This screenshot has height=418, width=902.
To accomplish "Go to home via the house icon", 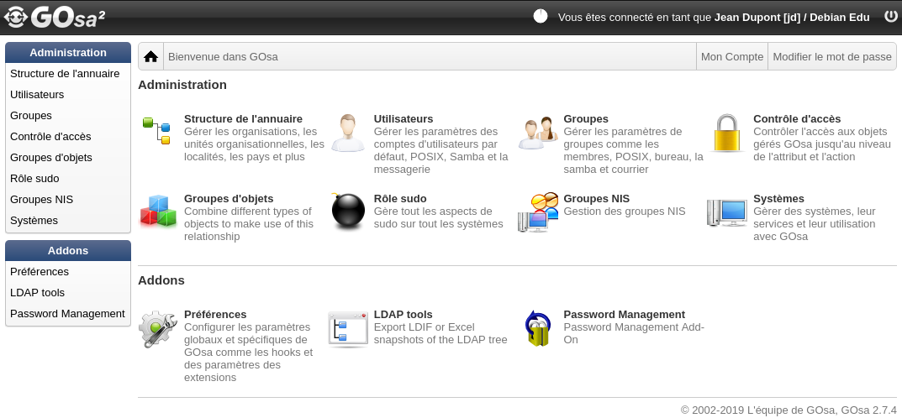I will 150,56.
